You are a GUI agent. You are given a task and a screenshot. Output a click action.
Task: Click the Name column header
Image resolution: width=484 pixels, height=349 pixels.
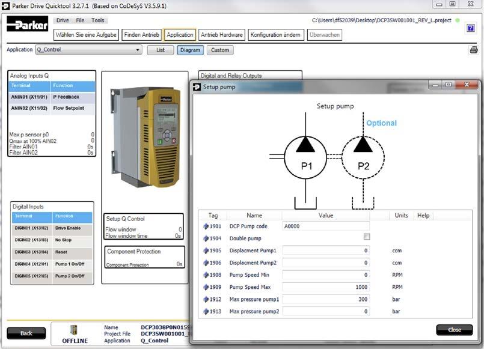254,216
